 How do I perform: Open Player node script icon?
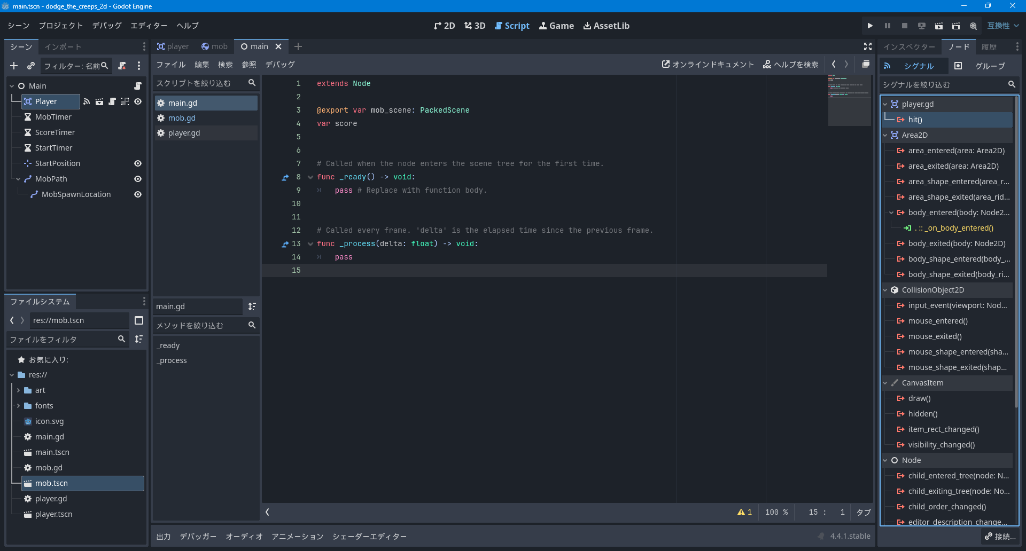[112, 101]
